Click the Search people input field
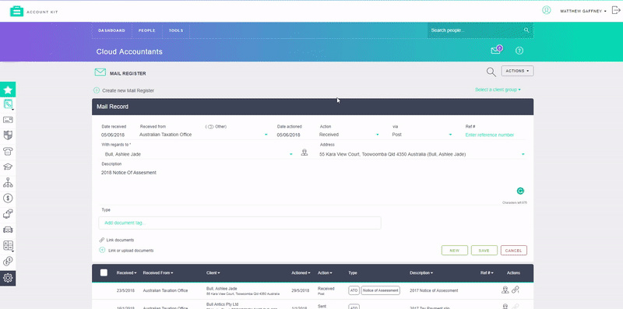Viewport: 623px width, 309px height. click(x=475, y=30)
